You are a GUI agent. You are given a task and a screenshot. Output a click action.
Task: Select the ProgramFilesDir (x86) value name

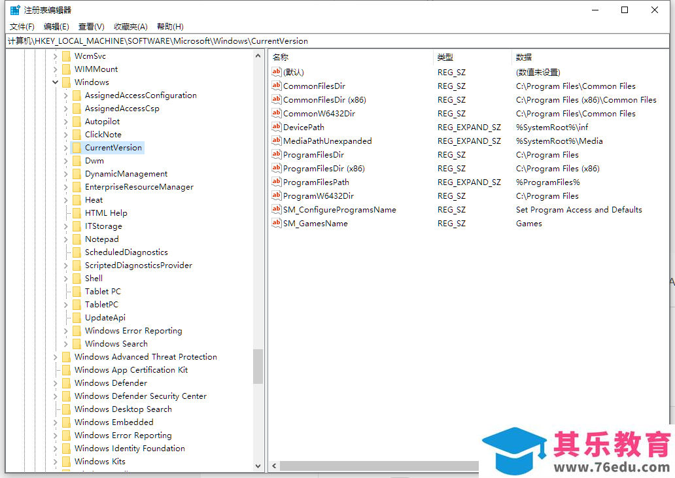[x=324, y=168]
